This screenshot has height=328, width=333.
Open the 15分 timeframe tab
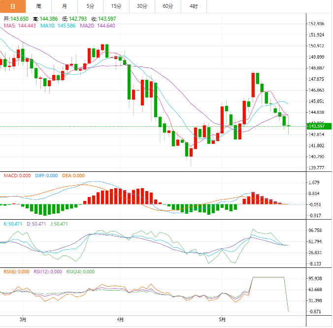[116, 6]
